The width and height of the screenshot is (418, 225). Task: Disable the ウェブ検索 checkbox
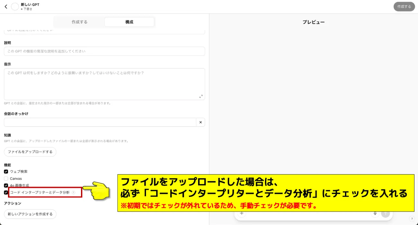coord(5,172)
